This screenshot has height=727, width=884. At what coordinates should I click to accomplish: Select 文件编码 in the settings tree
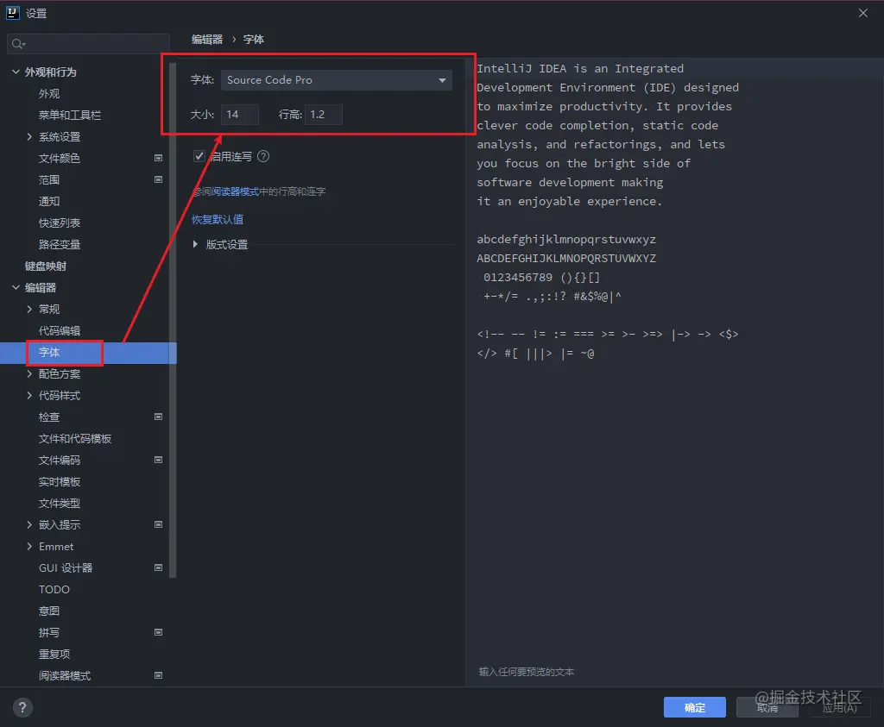tap(60, 460)
